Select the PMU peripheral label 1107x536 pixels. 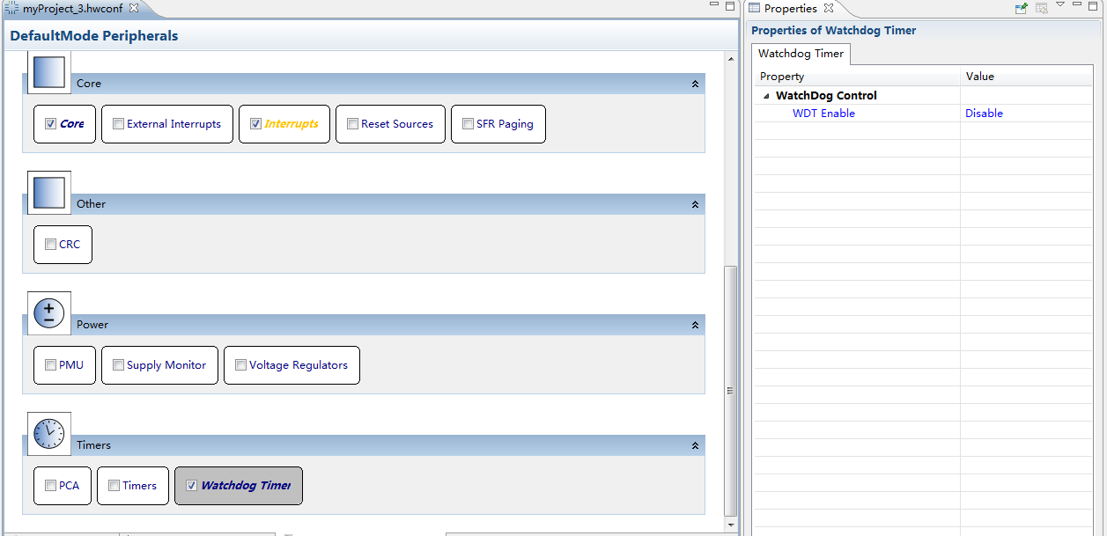pyautogui.click(x=71, y=365)
